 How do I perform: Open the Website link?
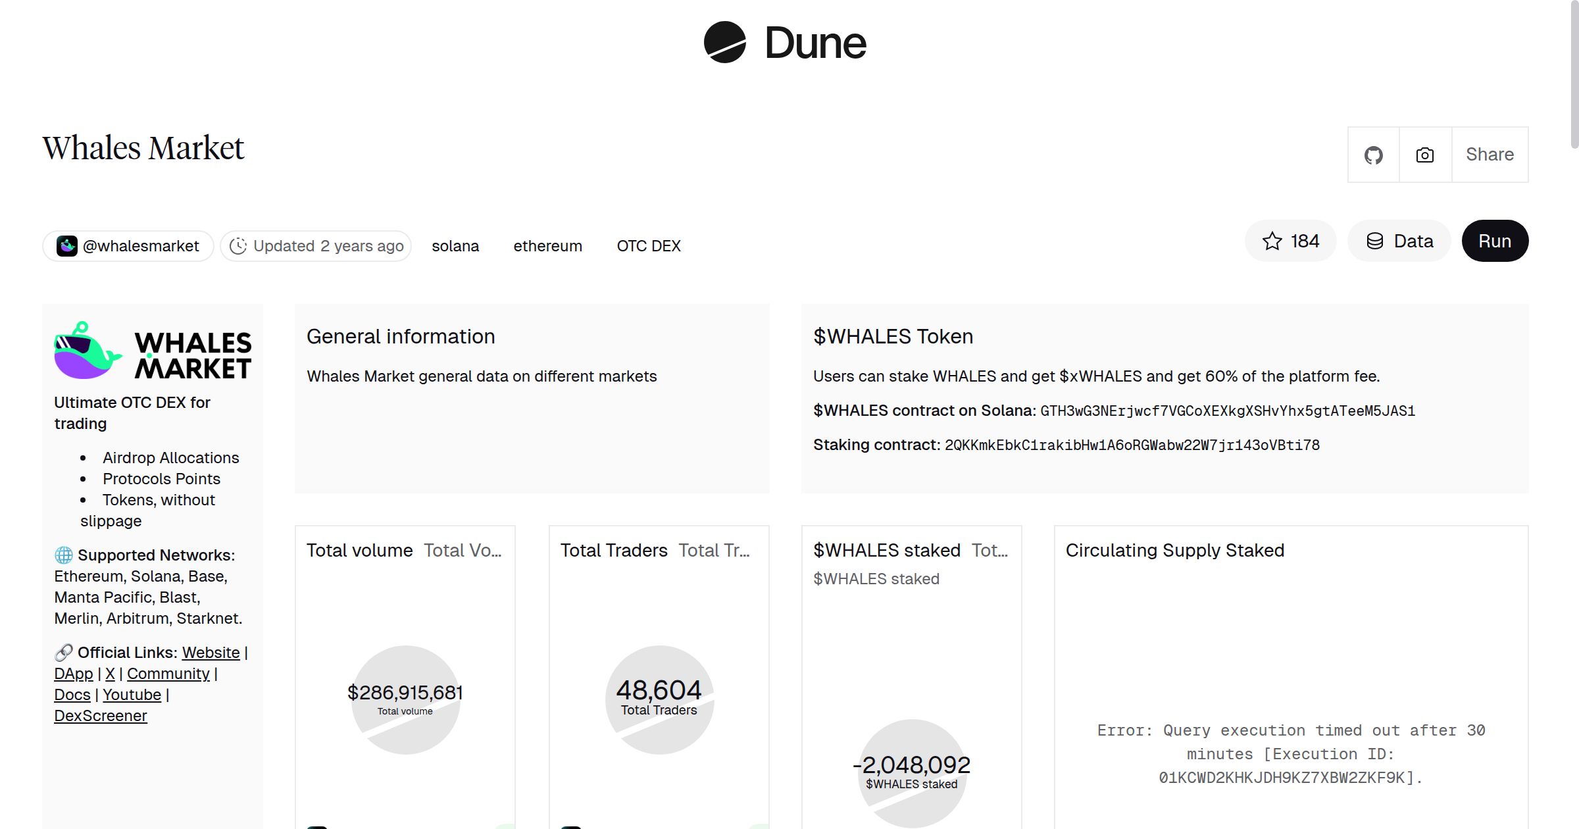pos(211,652)
